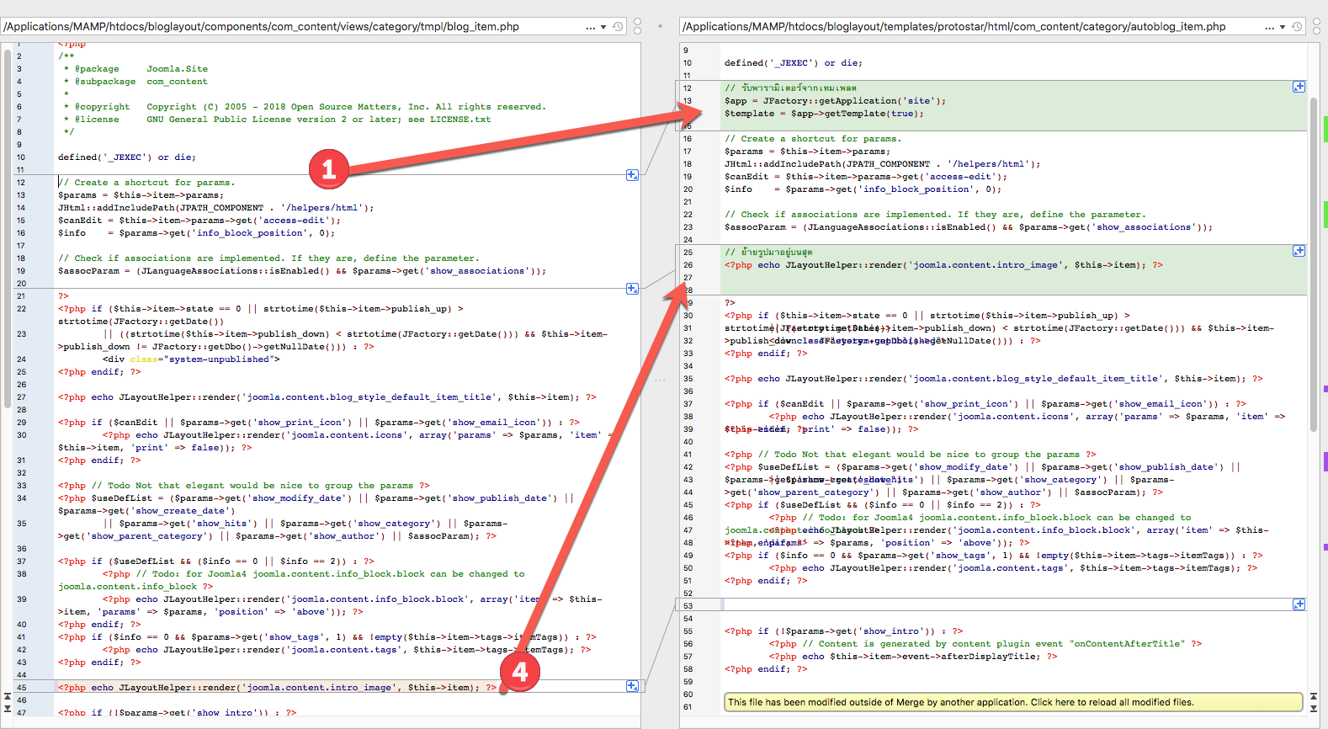
Task: Click the left line '$params = $this->item->params;'
Action: click(x=140, y=195)
